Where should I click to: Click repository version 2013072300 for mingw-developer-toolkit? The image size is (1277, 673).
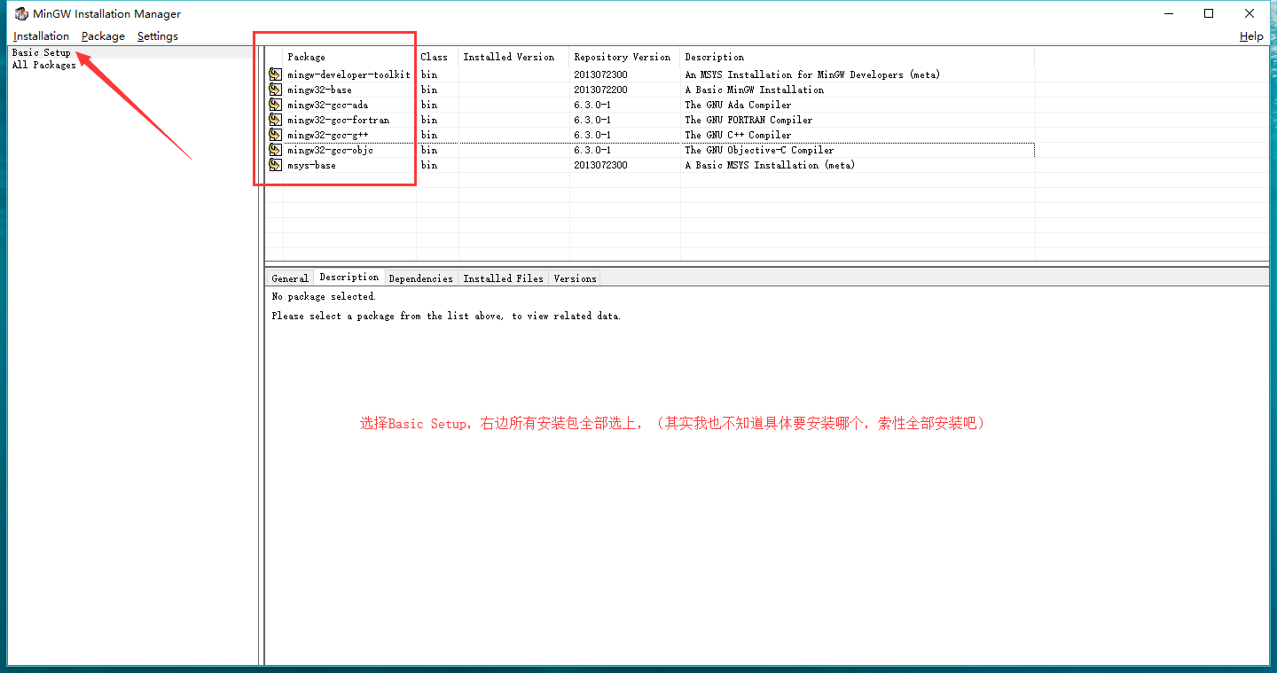[x=600, y=74]
